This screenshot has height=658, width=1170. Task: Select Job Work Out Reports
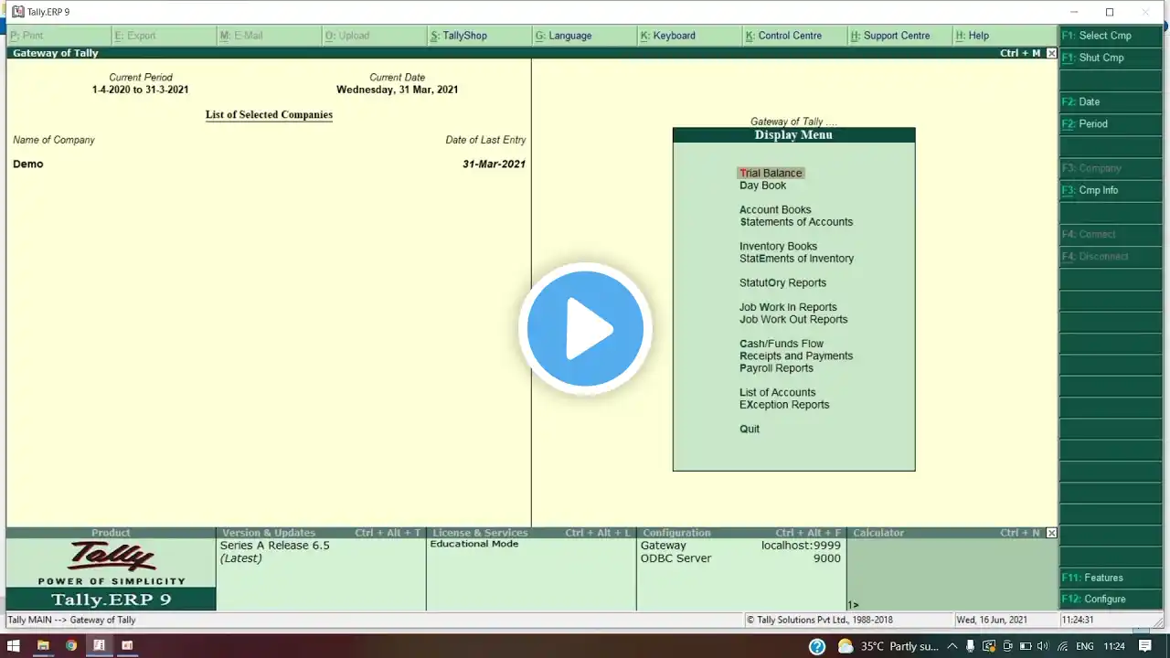pyautogui.click(x=793, y=320)
